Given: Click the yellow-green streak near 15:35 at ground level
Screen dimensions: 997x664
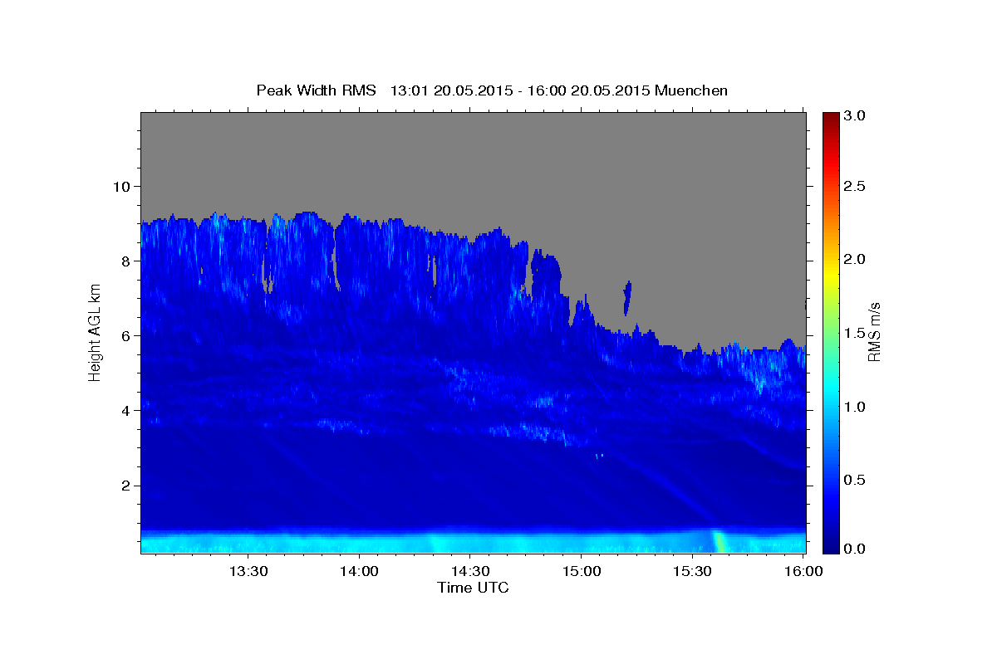Looking at the screenshot, I should coord(720,541).
